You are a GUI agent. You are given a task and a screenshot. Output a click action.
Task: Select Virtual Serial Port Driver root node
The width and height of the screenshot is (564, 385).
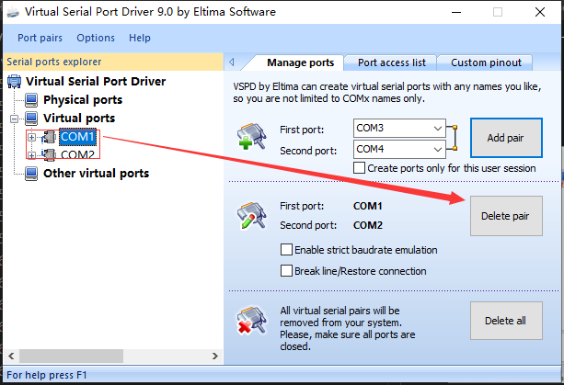[x=96, y=82]
